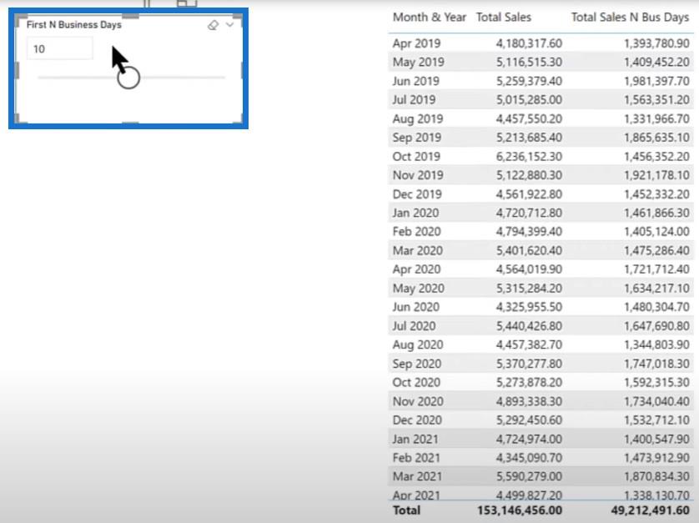699x523 pixels.
Task: Click the First N Business Days value box
Action: [60, 48]
